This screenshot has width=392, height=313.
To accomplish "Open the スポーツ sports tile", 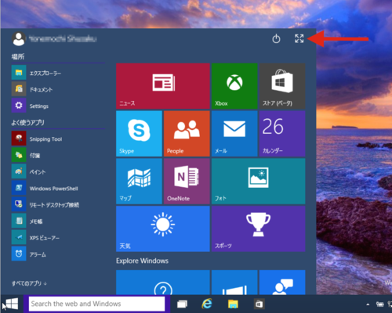I will pyautogui.click(x=258, y=228).
